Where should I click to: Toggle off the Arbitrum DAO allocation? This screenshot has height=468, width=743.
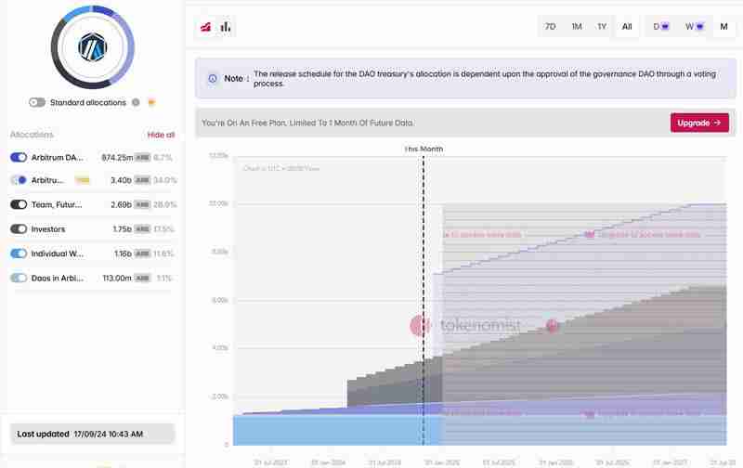(19, 158)
